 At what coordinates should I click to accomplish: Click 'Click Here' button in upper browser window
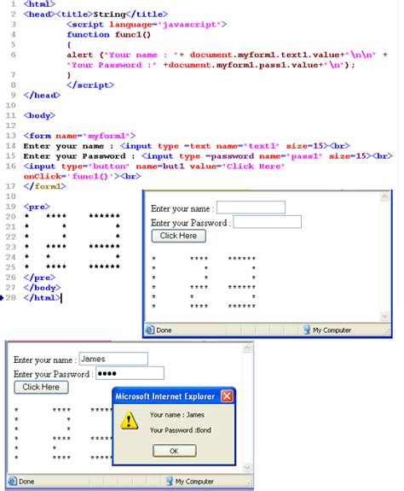point(178,236)
